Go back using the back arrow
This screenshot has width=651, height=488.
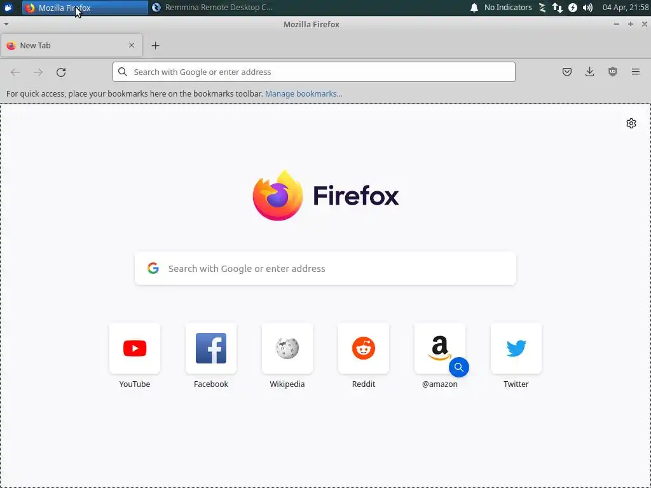tap(15, 72)
